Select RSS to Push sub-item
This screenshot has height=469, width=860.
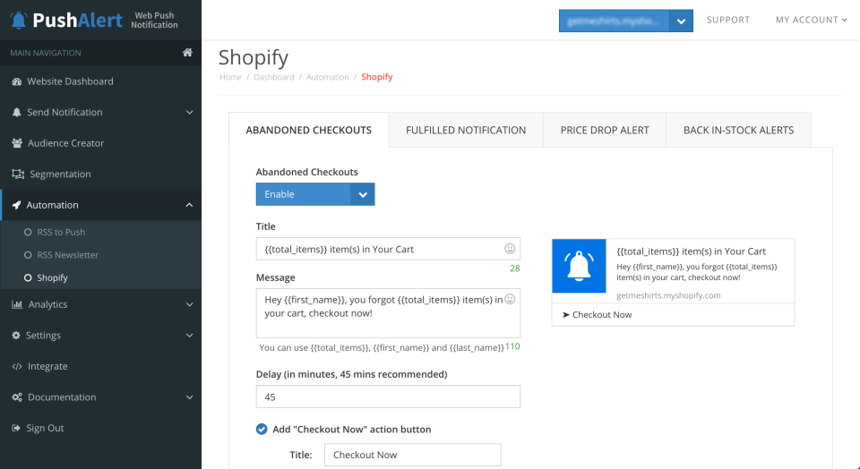pyautogui.click(x=60, y=232)
